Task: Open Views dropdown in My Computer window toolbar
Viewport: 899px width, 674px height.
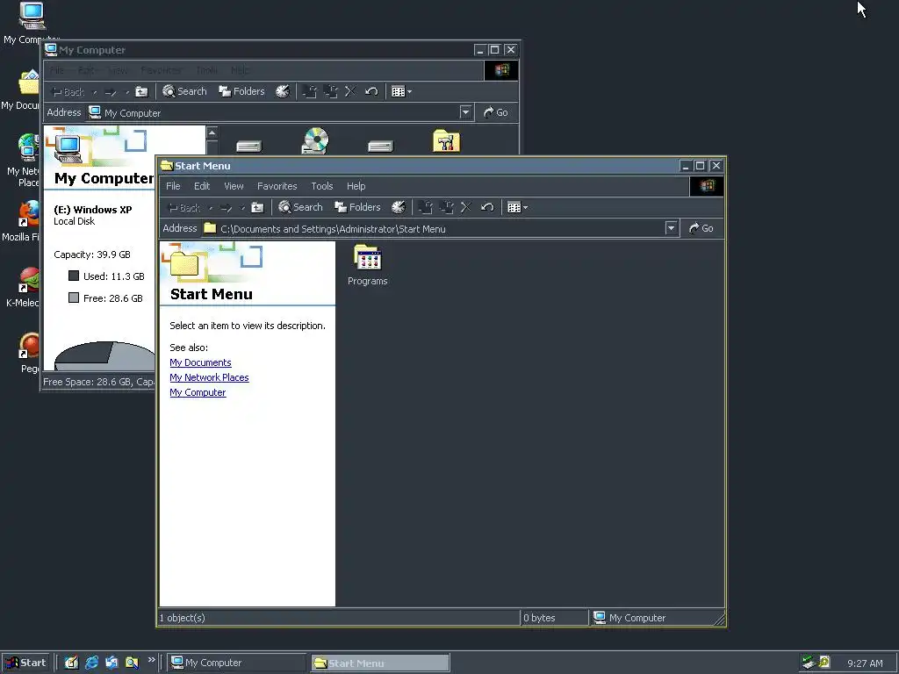Action: point(401,91)
